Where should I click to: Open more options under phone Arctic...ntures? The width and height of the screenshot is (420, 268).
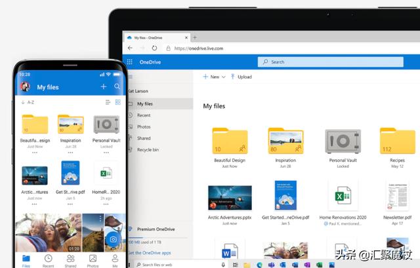coord(34,204)
